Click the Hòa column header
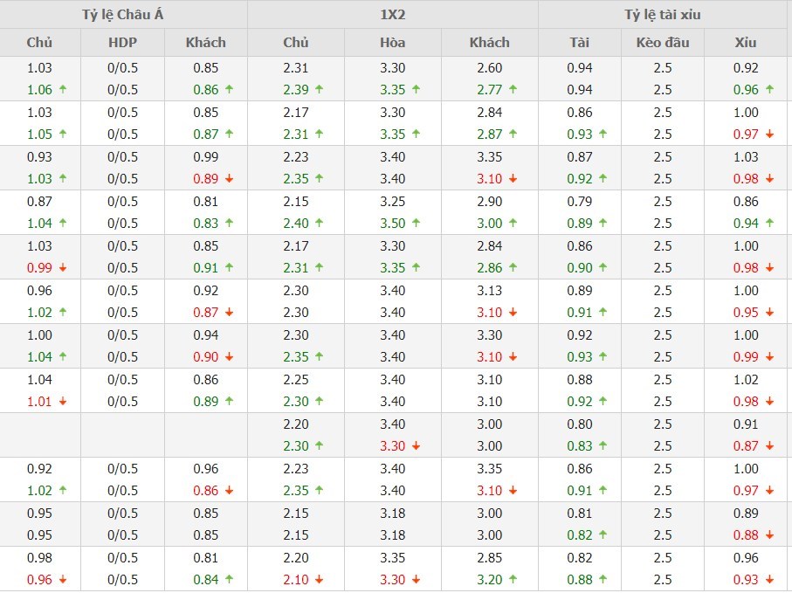The image size is (792, 593). pos(392,42)
